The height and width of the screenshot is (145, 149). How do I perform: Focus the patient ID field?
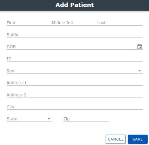74,59
